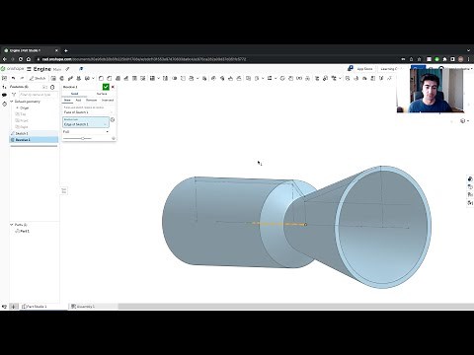
Task: Open the tab manager icon at bottom-left
Action: coord(4,307)
